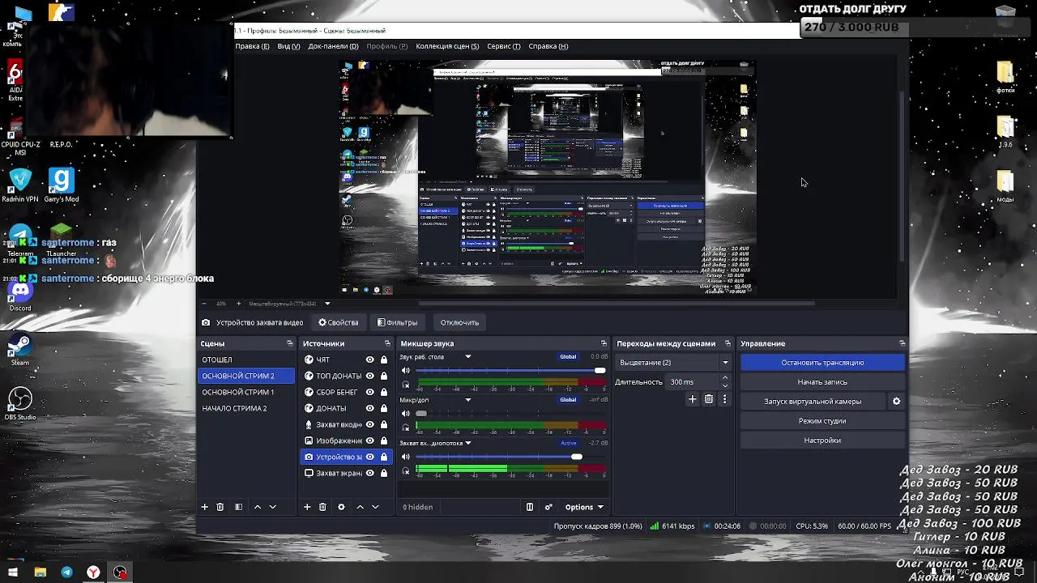Add a scene transition with plus icon
1037x583 pixels.
692,399
